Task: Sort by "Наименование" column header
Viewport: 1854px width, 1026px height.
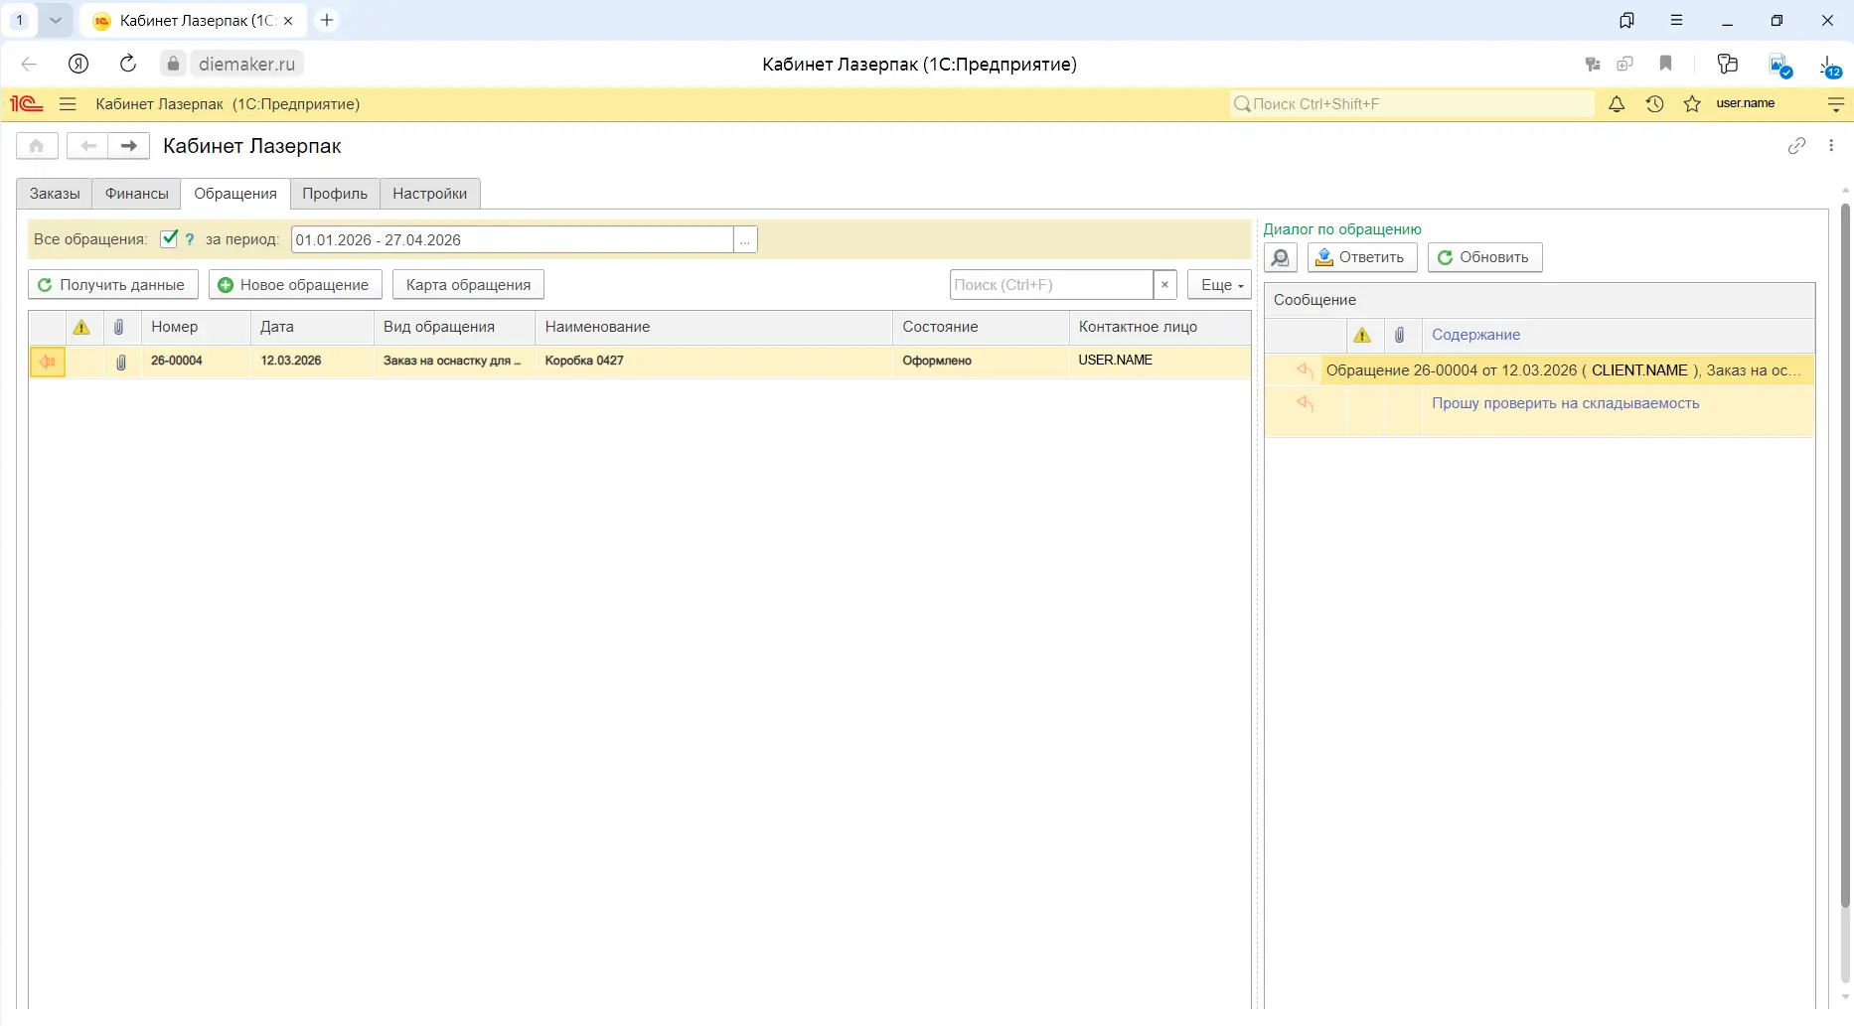Action: click(x=713, y=327)
